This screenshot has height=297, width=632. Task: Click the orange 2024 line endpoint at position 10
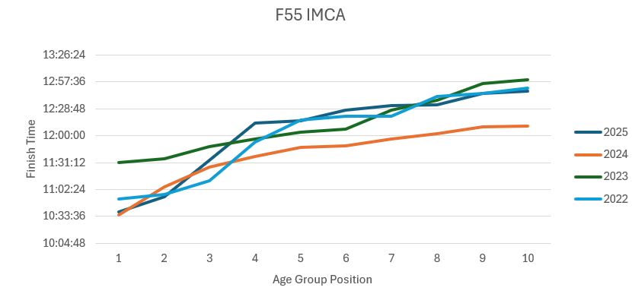[x=528, y=126]
